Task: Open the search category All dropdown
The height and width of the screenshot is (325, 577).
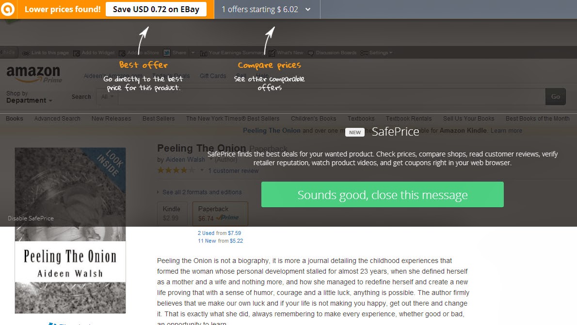Action: coord(107,97)
